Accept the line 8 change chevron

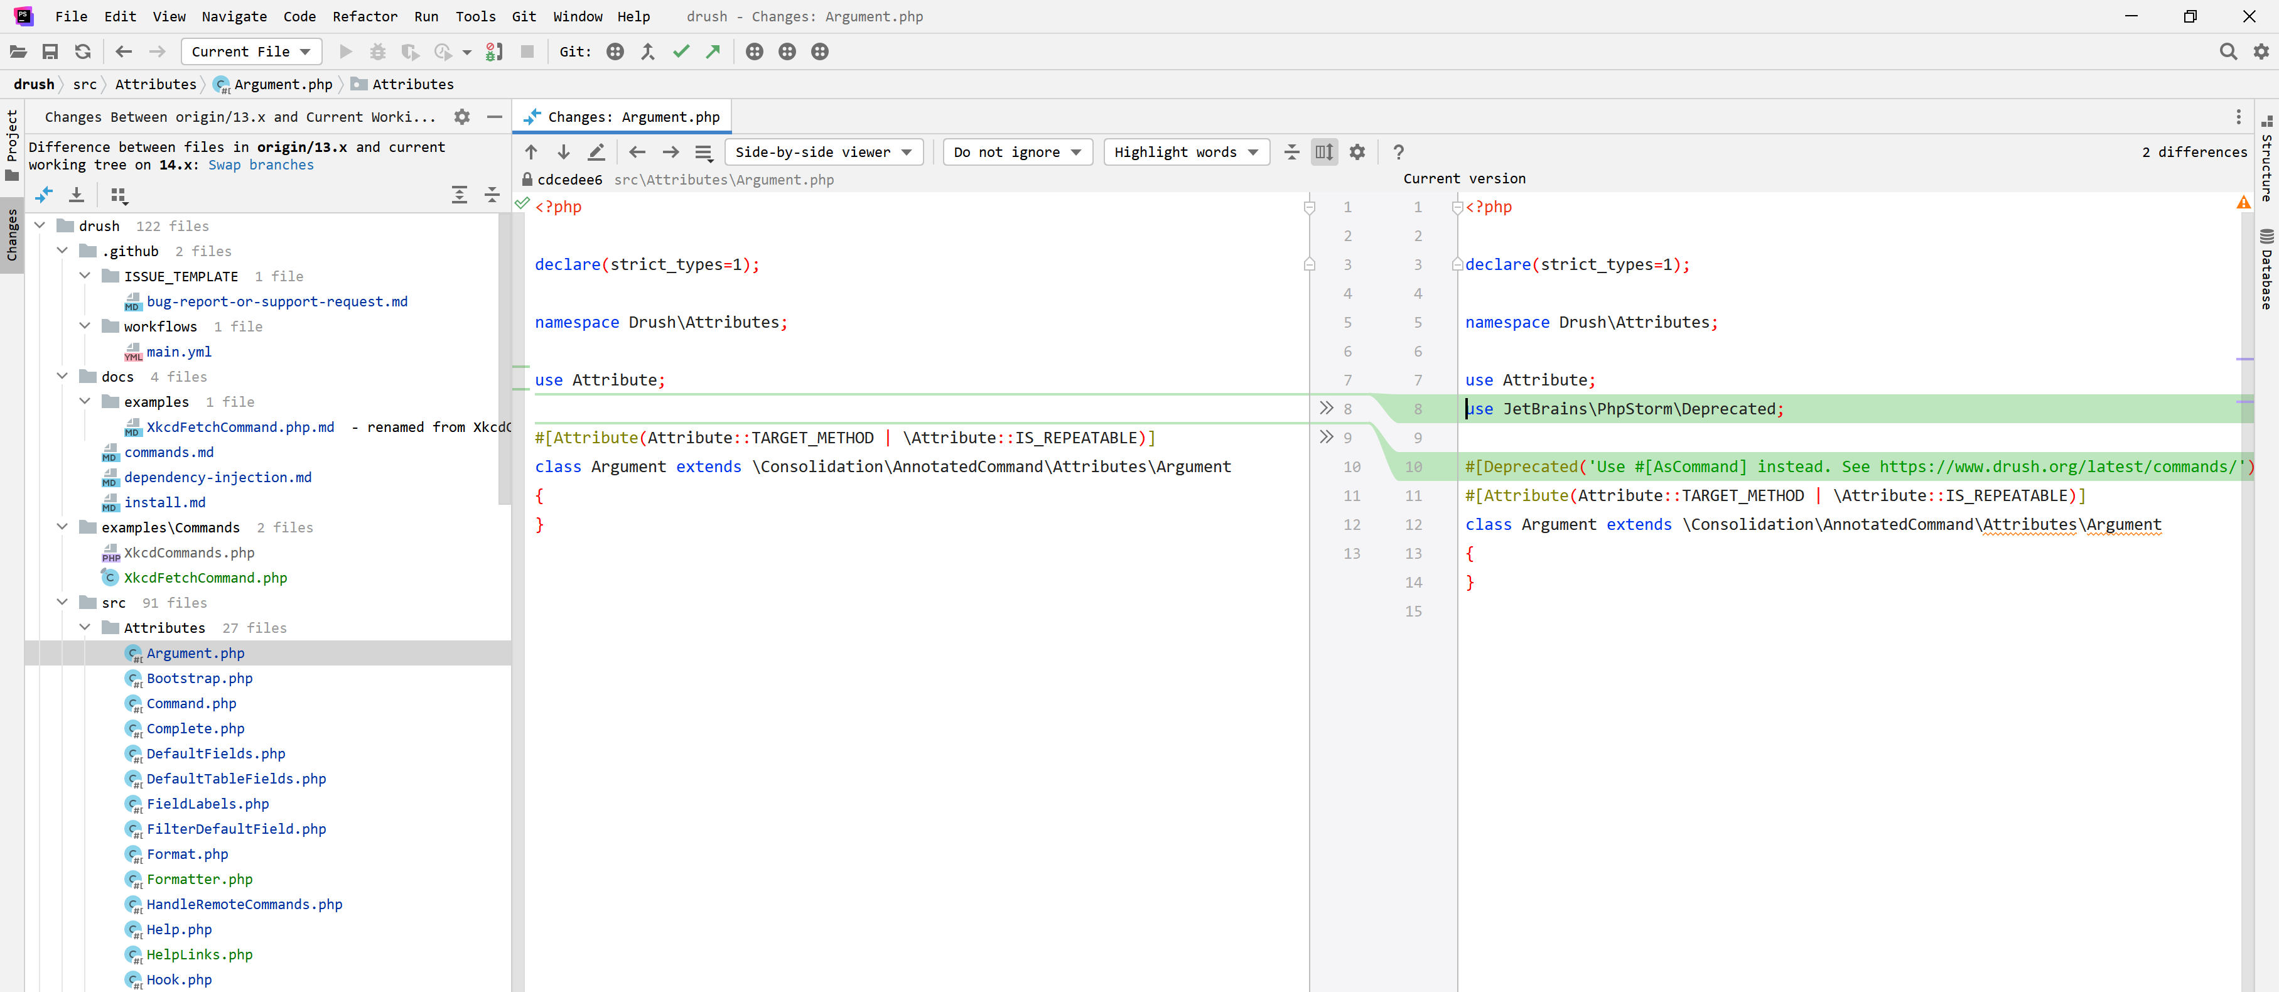coord(1326,408)
